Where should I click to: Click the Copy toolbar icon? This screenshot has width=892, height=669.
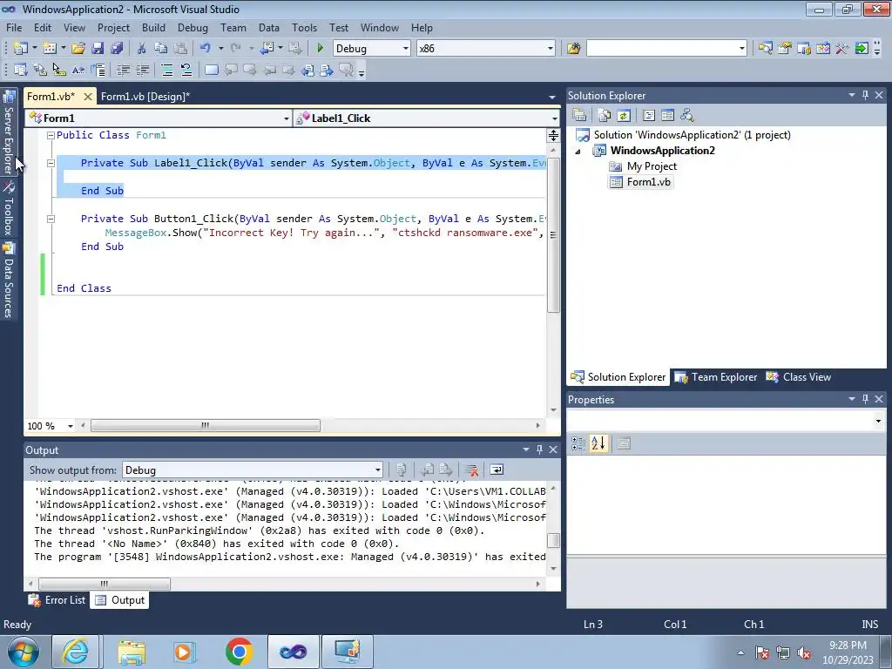tap(161, 49)
